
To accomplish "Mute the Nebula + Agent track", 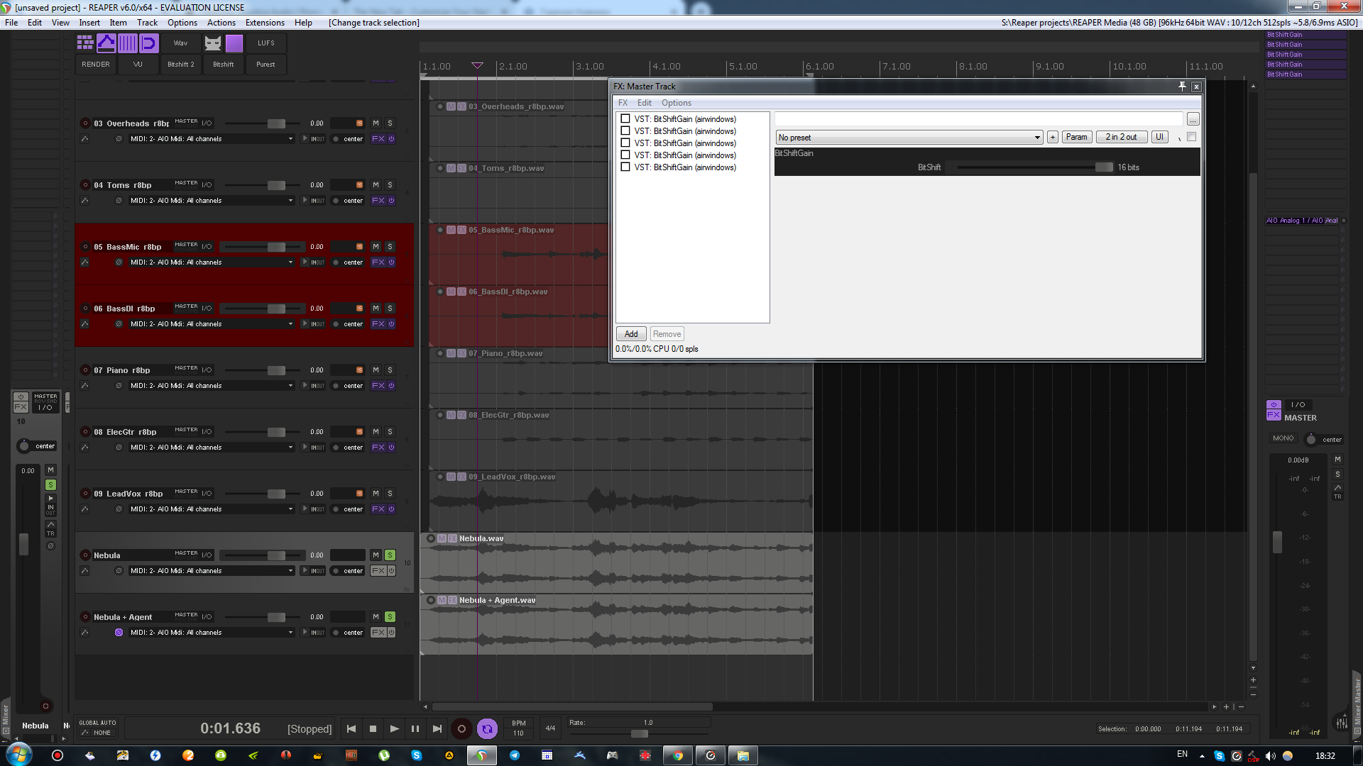I will [x=376, y=617].
